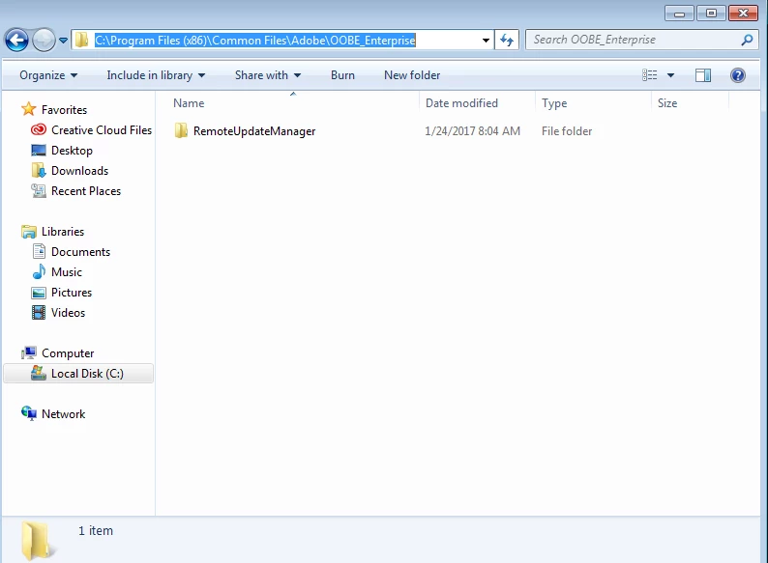Open the Documents library
768x563 pixels.
click(x=81, y=252)
